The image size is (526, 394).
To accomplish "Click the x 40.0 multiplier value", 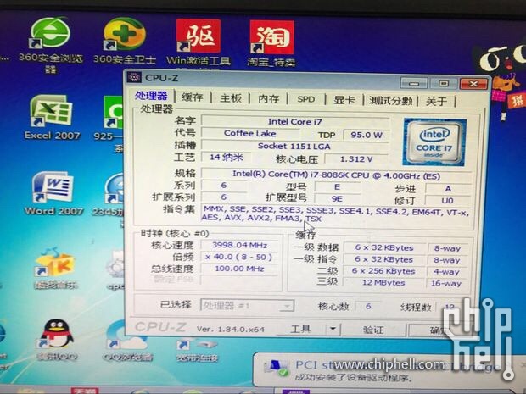I will coord(239,257).
